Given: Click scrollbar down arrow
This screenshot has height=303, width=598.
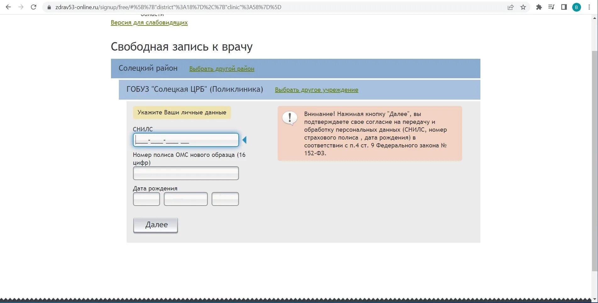Looking at the screenshot, I should 595,299.
